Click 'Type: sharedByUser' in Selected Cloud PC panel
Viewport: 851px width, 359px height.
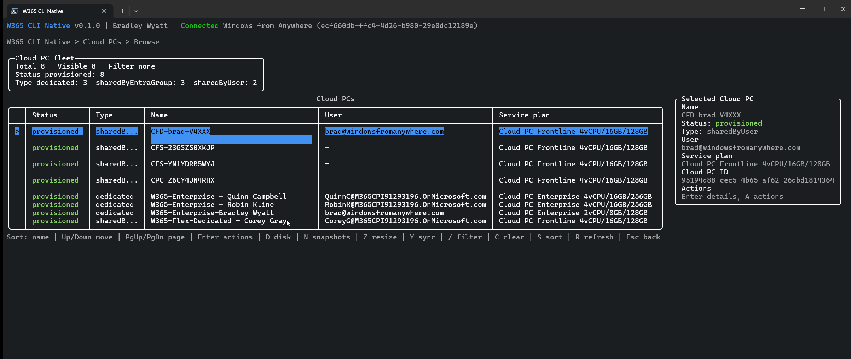coord(719,132)
